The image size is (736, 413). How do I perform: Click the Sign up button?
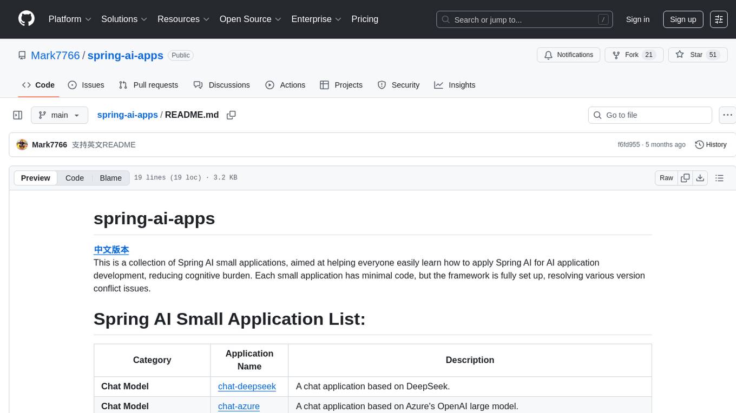pyautogui.click(x=683, y=19)
